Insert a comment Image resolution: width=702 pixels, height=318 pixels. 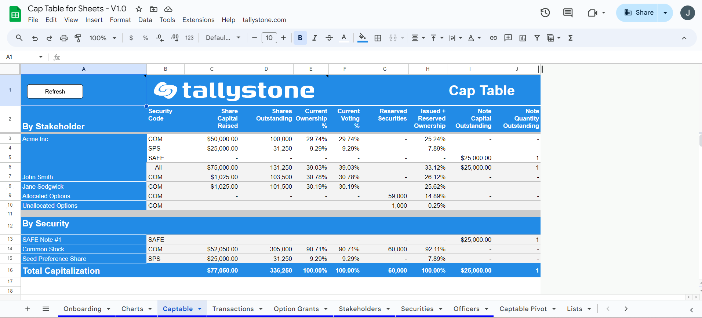click(508, 38)
